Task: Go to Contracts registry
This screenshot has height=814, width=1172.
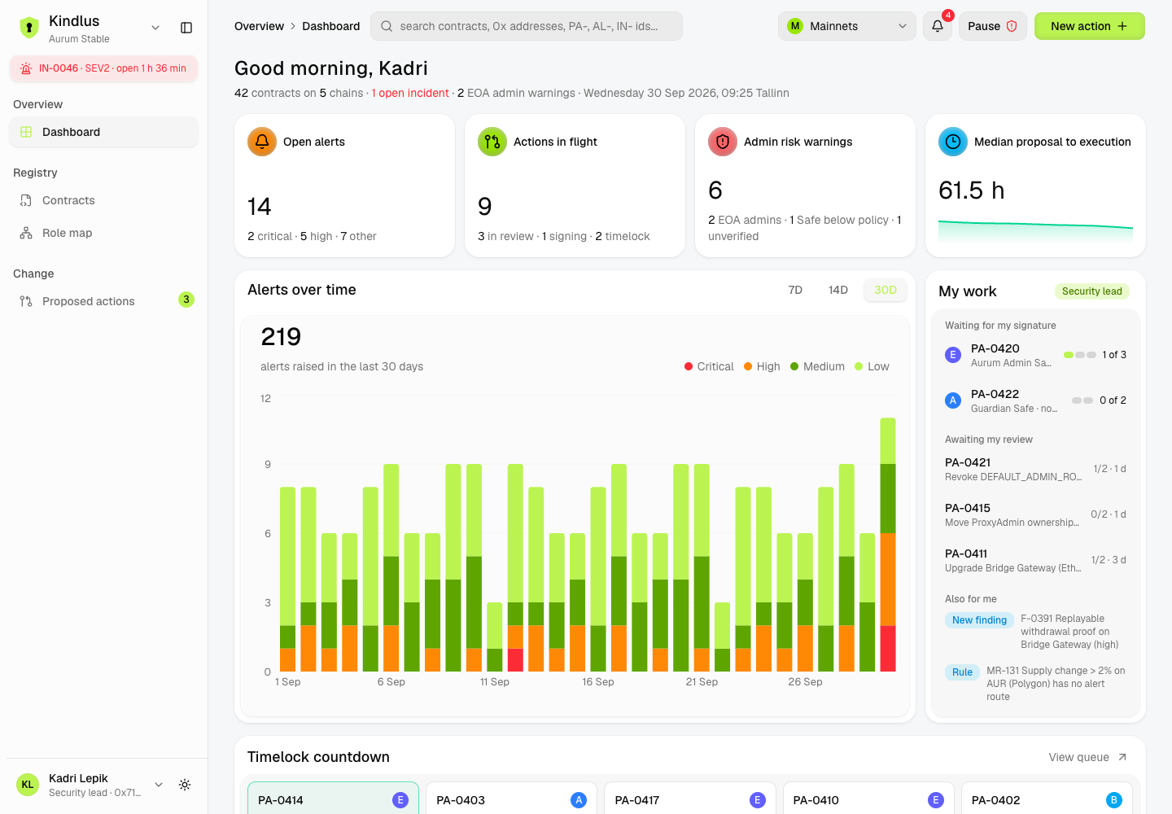Action: 104,200
